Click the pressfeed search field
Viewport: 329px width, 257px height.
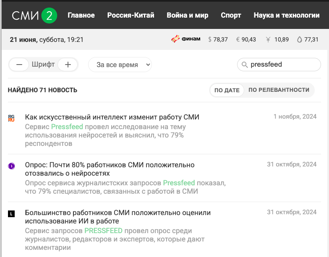point(279,65)
